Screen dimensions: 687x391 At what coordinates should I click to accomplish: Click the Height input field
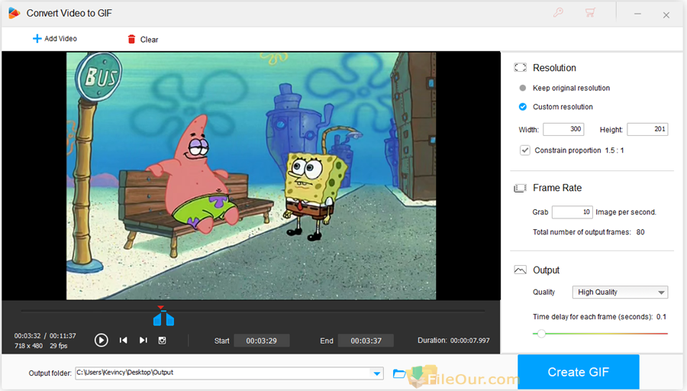(647, 129)
